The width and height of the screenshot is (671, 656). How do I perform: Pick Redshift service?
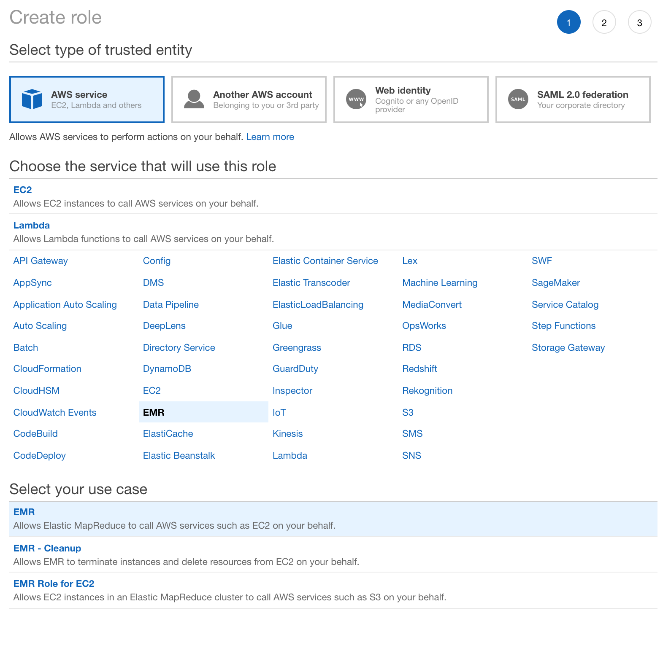pos(419,369)
